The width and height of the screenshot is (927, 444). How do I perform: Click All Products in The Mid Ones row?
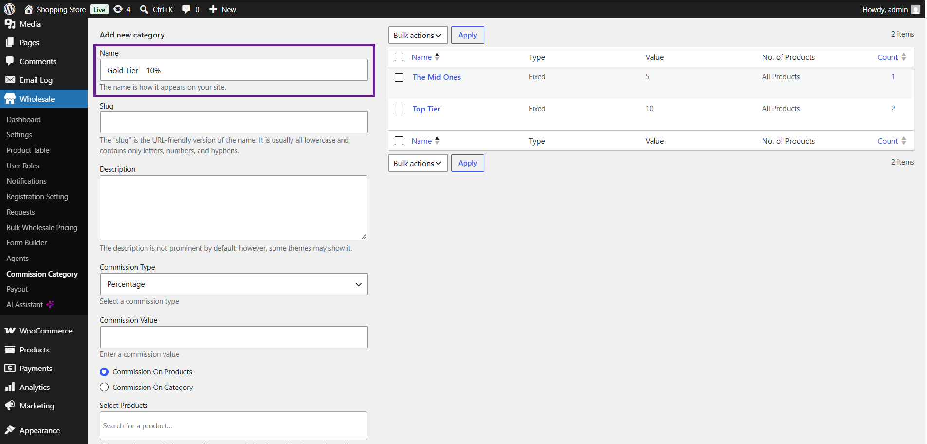[x=781, y=77]
